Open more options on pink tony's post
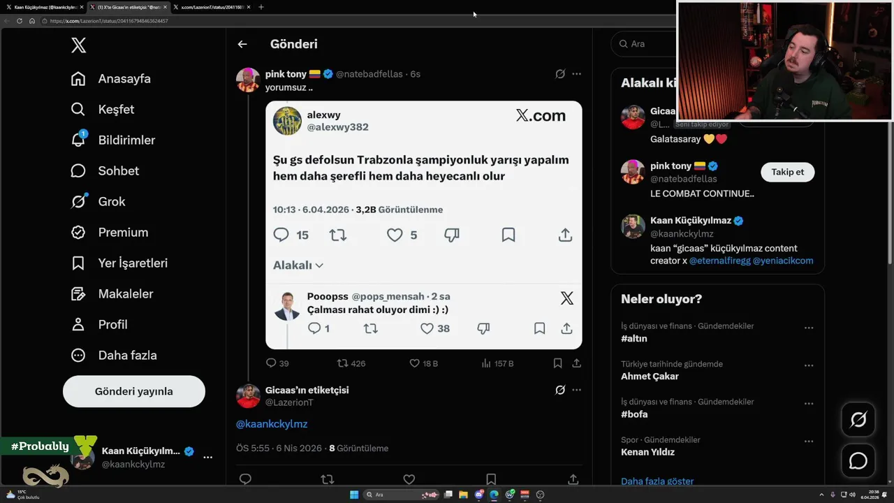 576,74
